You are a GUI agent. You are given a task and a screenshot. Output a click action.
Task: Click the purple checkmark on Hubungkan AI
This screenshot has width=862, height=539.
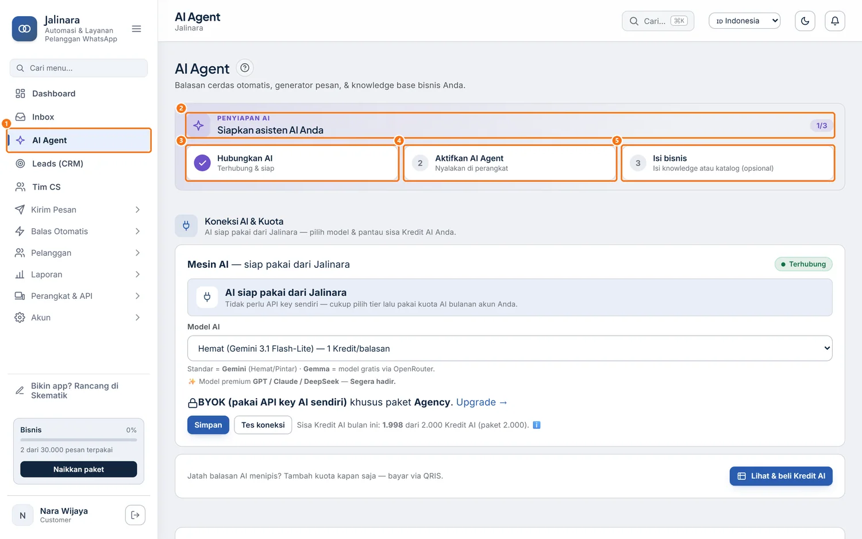click(202, 163)
